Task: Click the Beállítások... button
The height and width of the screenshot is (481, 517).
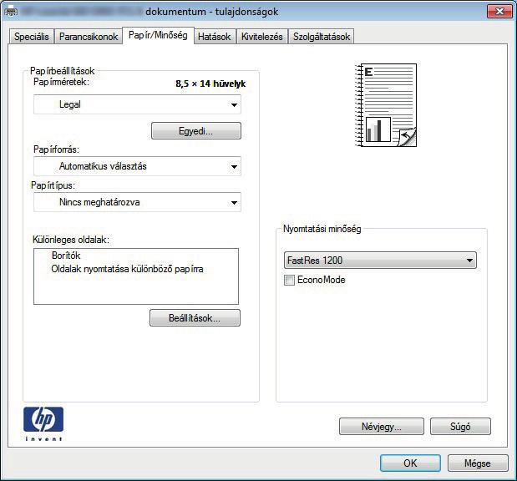Action: point(195,318)
